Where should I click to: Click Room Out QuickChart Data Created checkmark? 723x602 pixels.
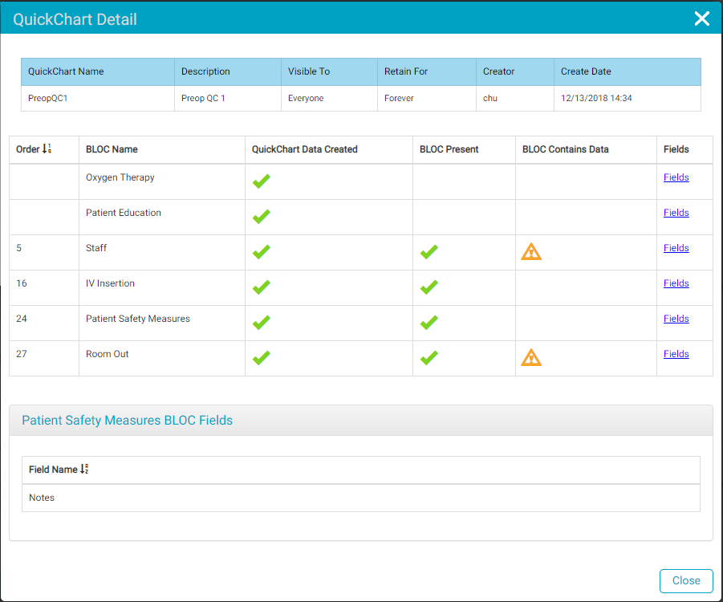pos(261,358)
